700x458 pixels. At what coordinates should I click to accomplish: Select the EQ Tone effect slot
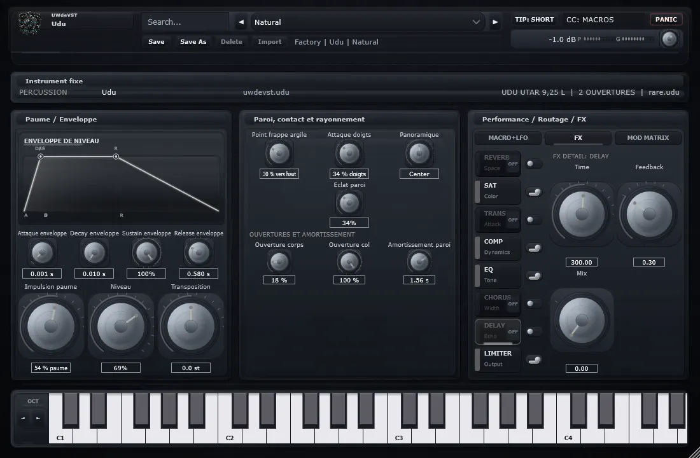click(x=498, y=275)
